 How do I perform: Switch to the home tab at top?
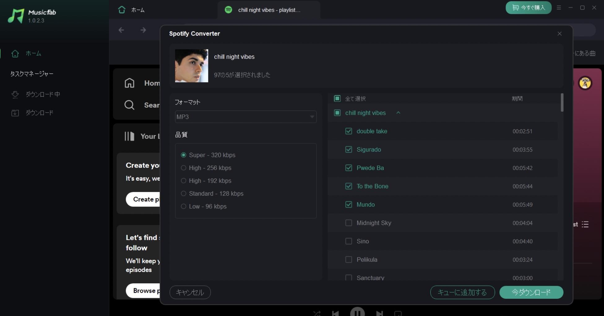(x=132, y=10)
